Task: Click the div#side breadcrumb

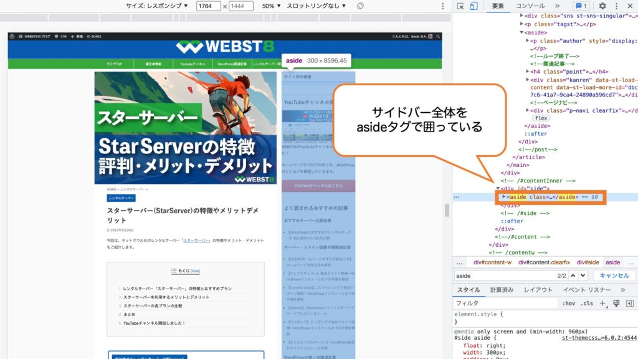Action: 588,262
